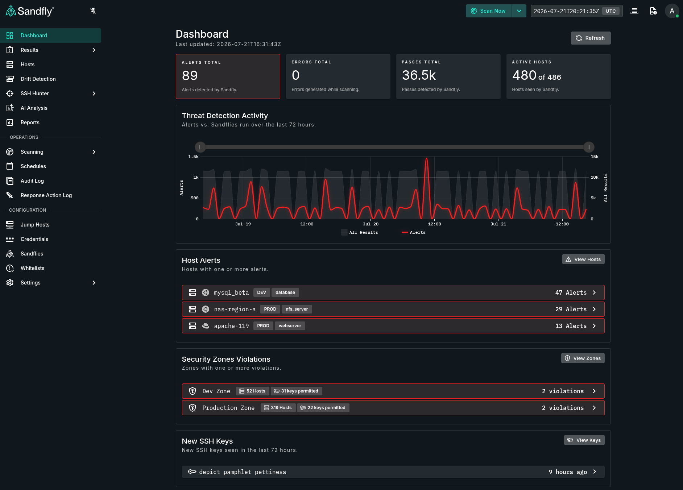
Task: Click the nas-region-a OS icon
Action: click(x=206, y=309)
